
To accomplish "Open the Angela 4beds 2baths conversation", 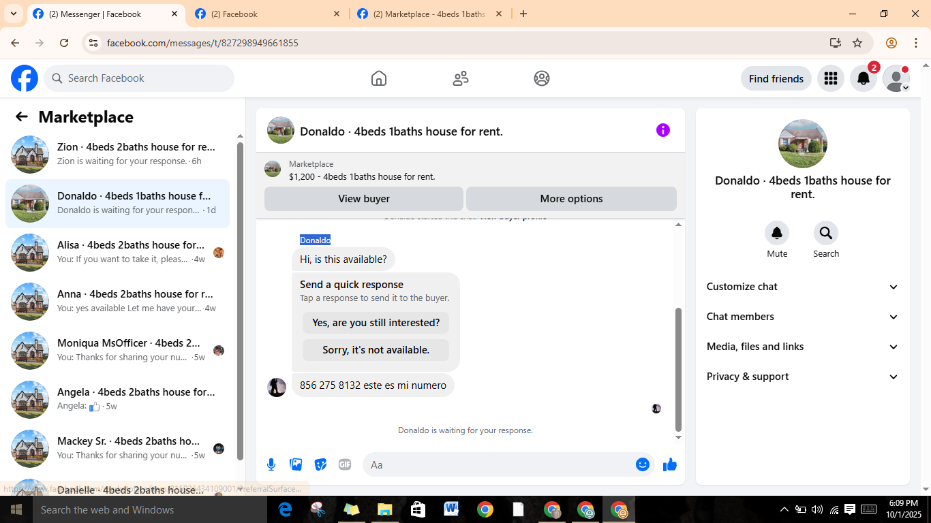I will [x=117, y=400].
